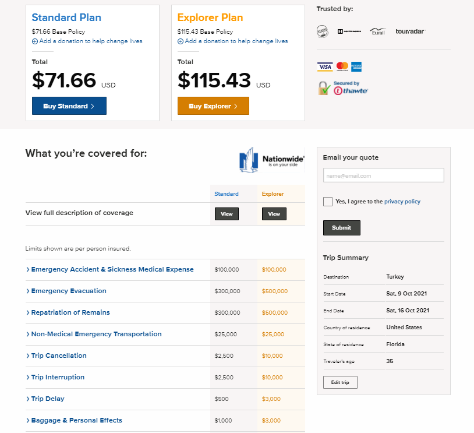Click the plus icon under Standard Plan donation
Screen dimensions: 474x433
point(35,41)
